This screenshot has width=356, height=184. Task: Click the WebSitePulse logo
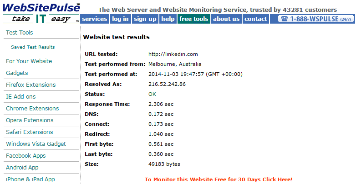(41, 7)
